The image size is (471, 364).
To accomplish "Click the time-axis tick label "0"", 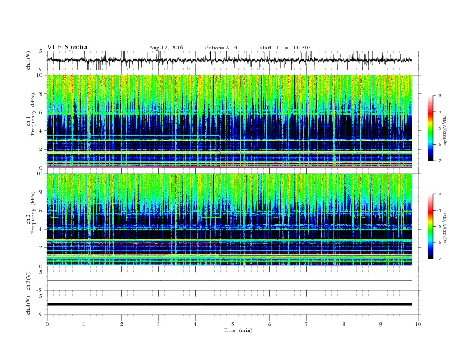I will (47, 324).
